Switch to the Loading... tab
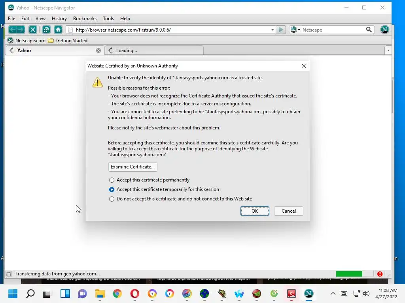This screenshot has width=405, height=303. pos(154,50)
